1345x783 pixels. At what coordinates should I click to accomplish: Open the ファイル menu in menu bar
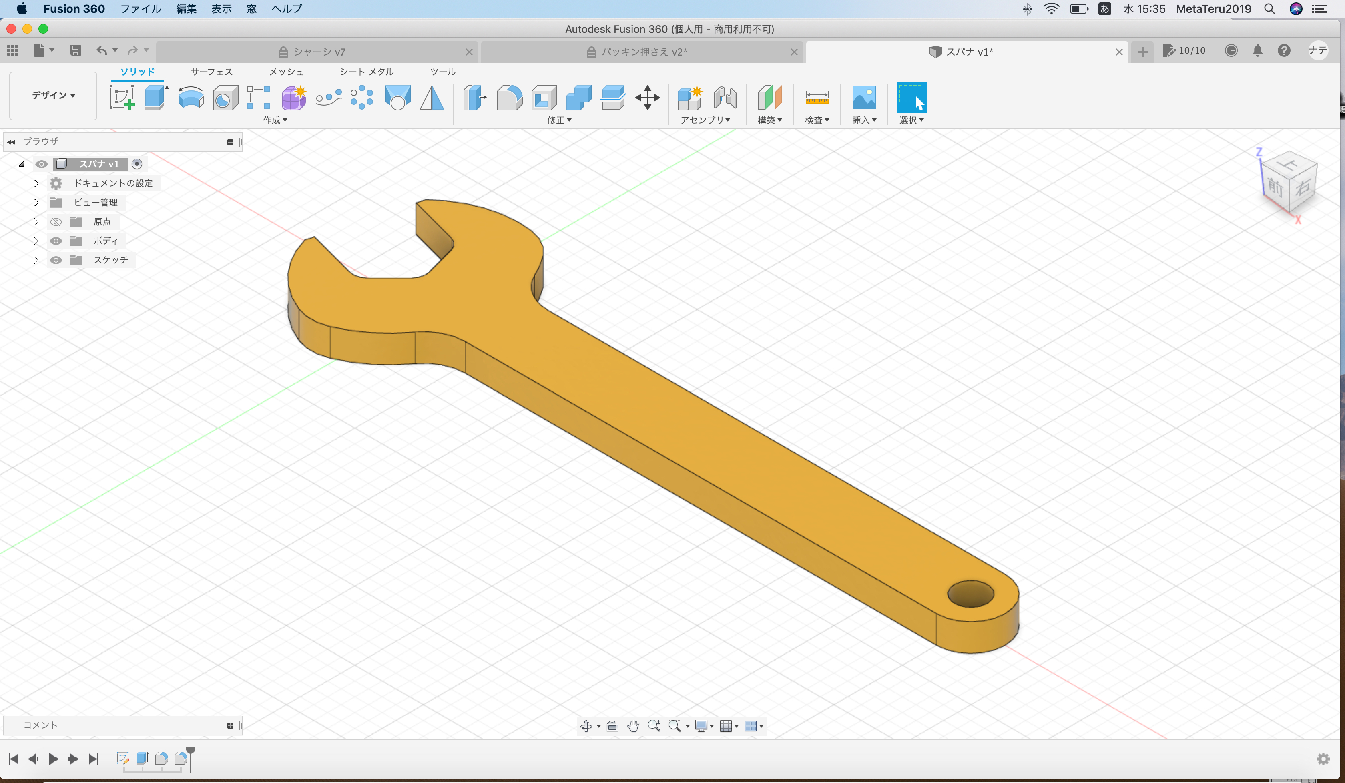[x=141, y=8]
